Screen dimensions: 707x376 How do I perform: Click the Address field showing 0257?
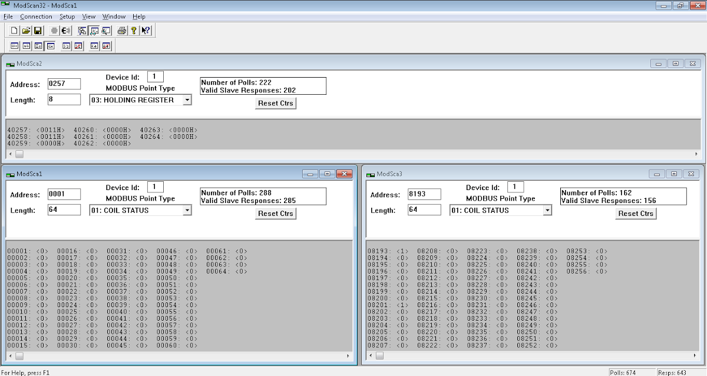(64, 84)
